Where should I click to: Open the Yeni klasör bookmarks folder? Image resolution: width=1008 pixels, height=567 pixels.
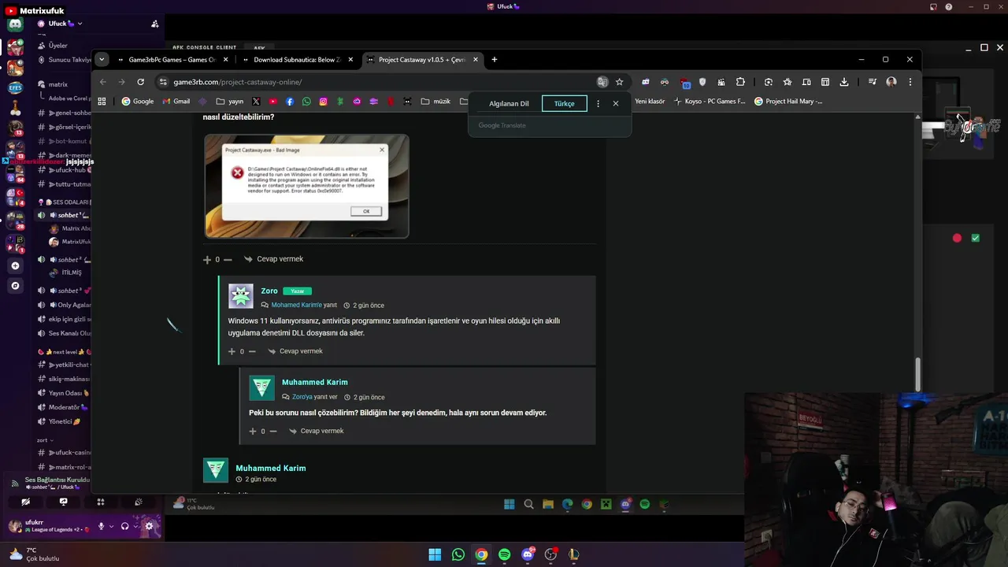649,102
